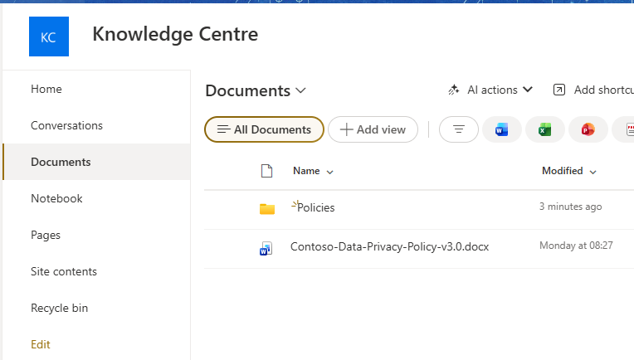634x360 pixels.
Task: Open Conversations from the left navigation
Action: pyautogui.click(x=66, y=125)
